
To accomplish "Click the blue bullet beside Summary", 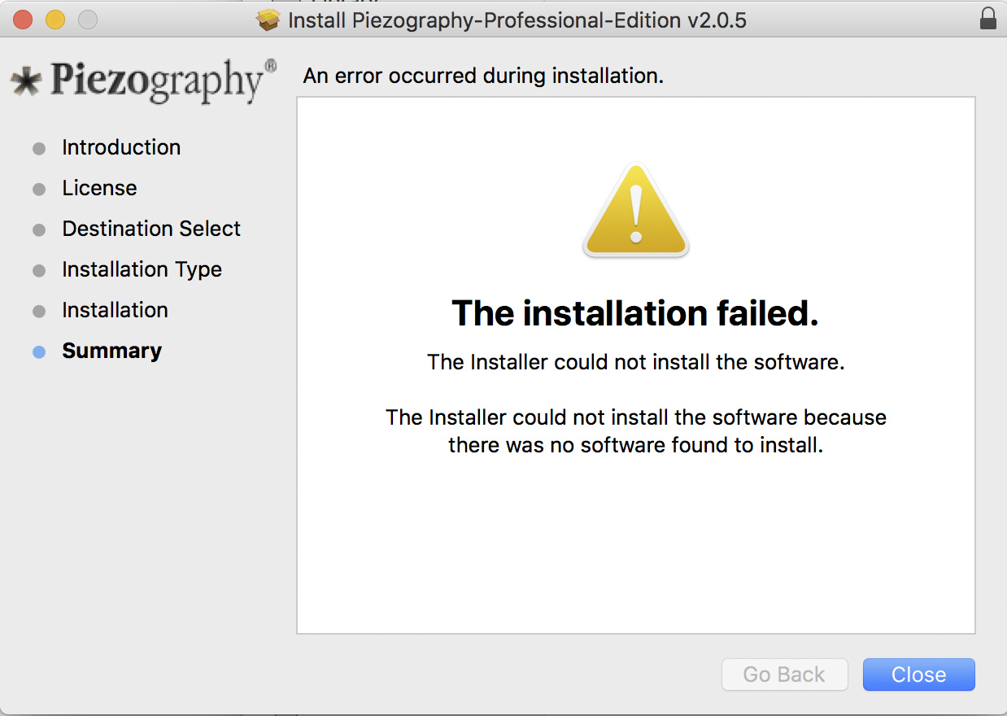I will [x=39, y=351].
